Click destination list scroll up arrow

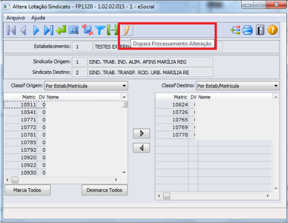276,97
